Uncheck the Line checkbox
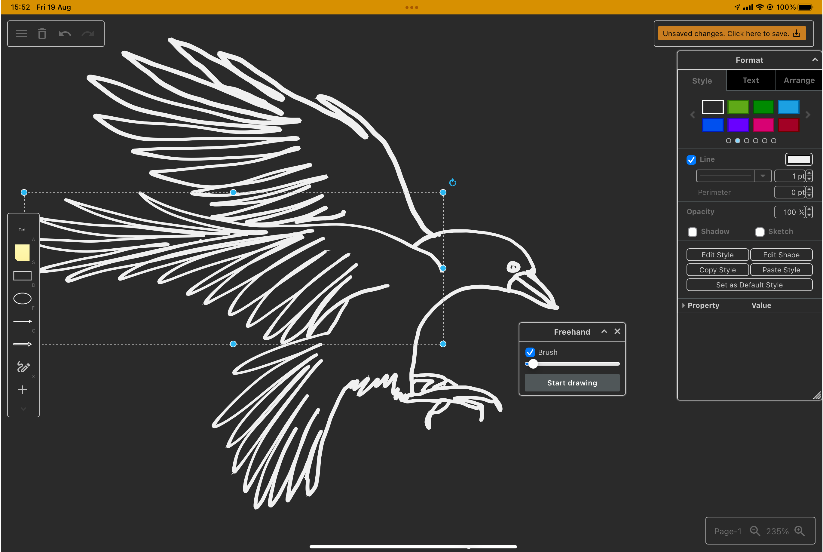This screenshot has width=823, height=552. coord(691,159)
